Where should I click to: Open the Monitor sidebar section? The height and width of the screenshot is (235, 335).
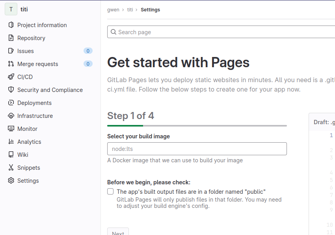point(27,129)
